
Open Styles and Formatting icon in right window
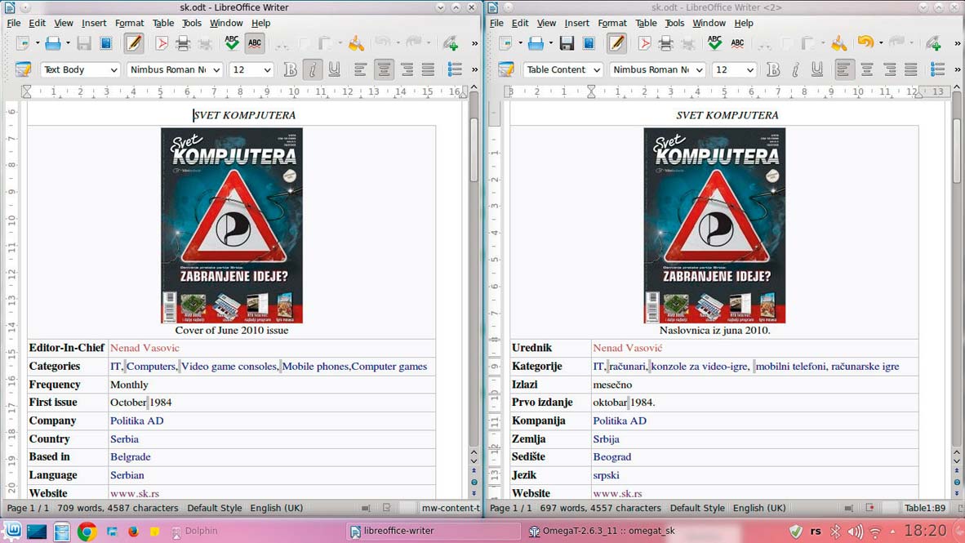pos(506,69)
